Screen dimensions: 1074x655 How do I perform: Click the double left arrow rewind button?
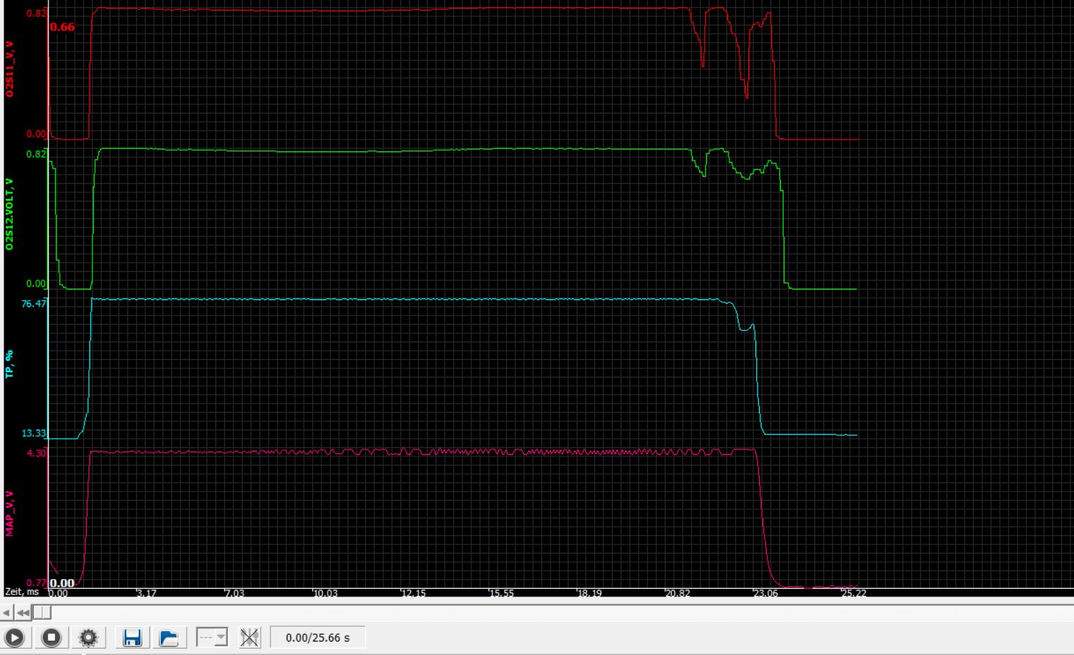(23, 613)
